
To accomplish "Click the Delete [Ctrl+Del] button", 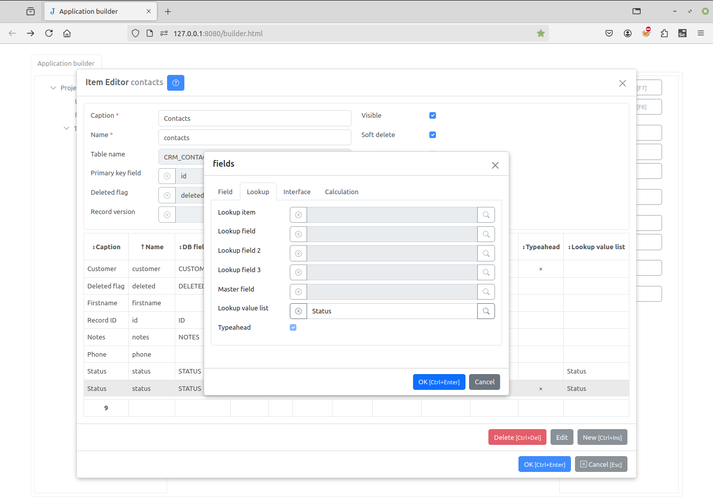I will [517, 438].
